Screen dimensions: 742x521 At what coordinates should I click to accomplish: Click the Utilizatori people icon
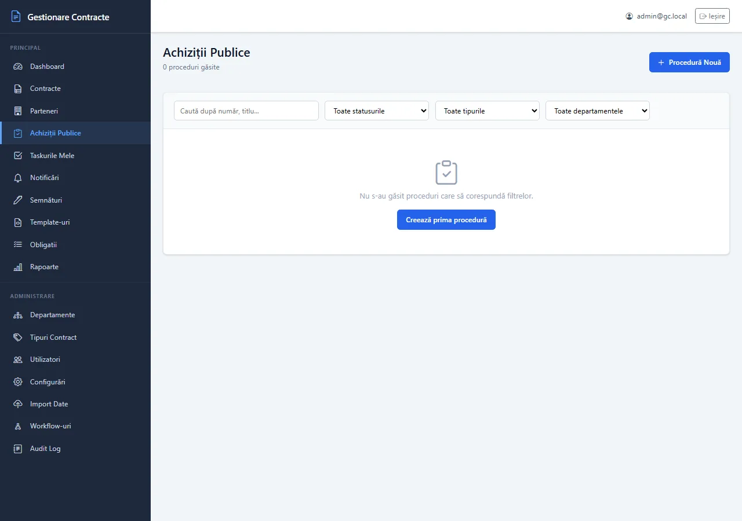[x=18, y=359]
